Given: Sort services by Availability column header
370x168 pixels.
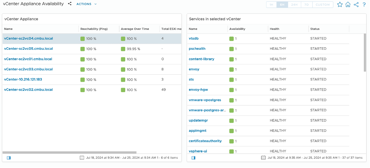Looking at the screenshot, I should (237, 29).
